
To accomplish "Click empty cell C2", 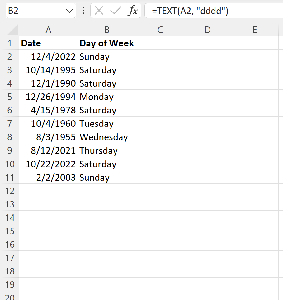I will [160, 56].
